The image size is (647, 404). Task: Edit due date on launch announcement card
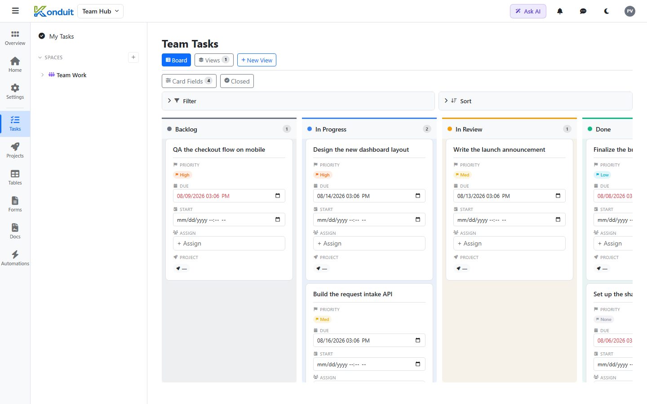[x=510, y=196]
